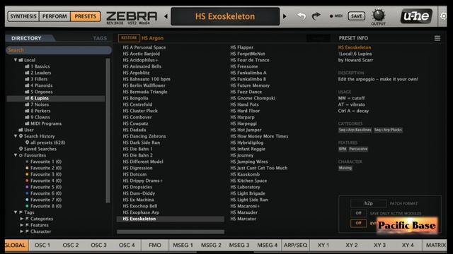Load the next preset with right arrow
This screenshot has height=254, width=453.
point(285,16)
